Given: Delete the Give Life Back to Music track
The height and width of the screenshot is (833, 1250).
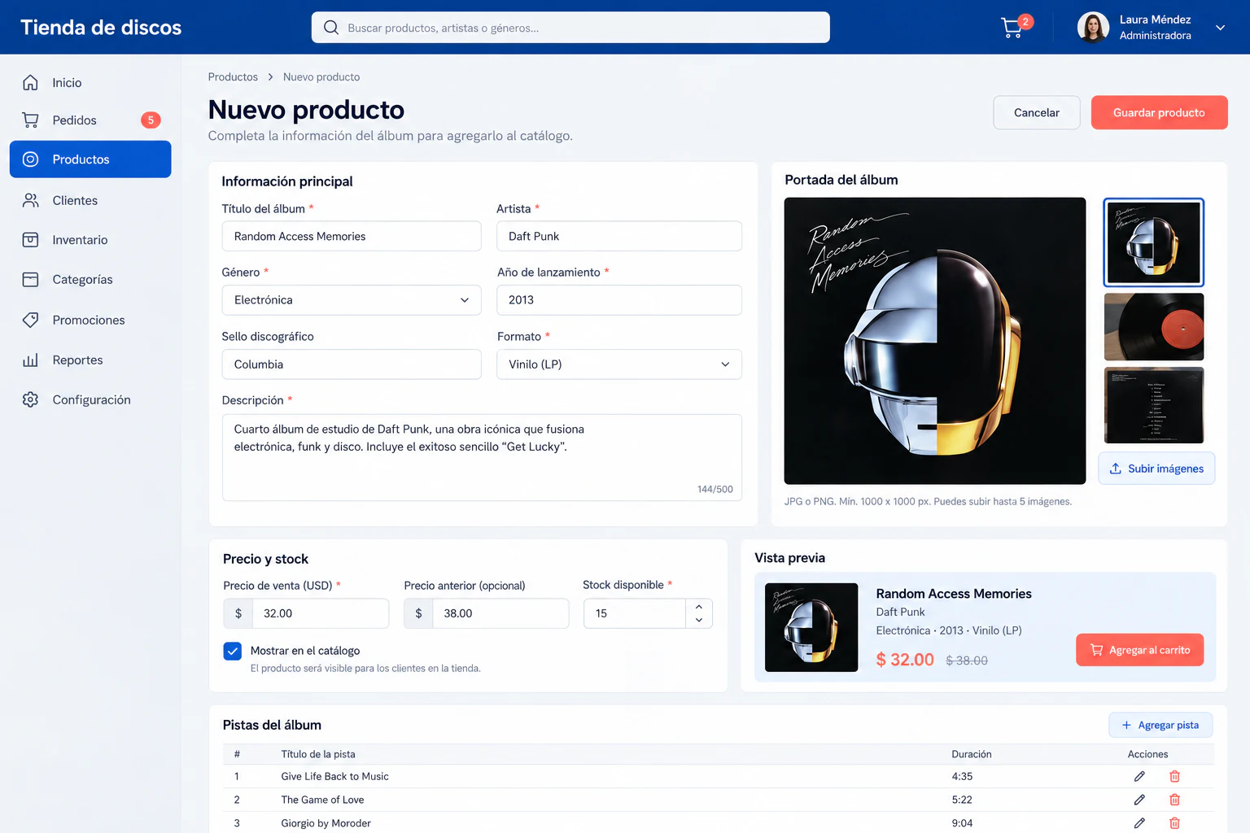Looking at the screenshot, I should [1174, 777].
